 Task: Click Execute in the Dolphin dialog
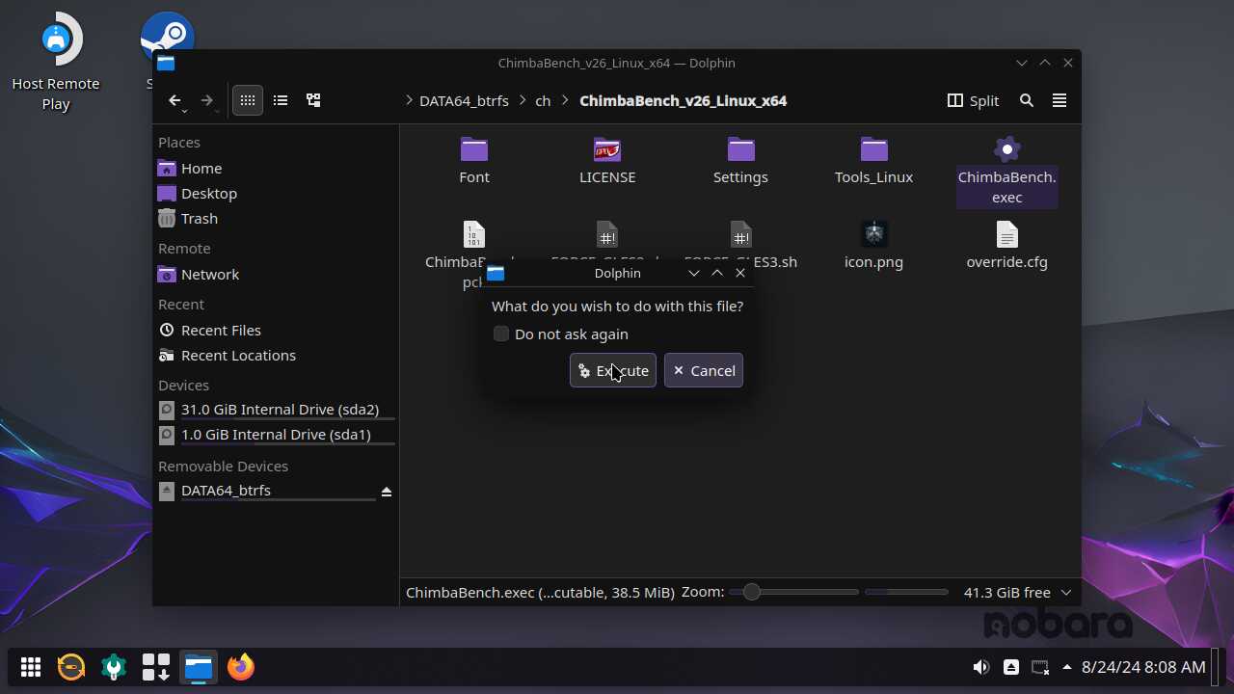point(613,370)
